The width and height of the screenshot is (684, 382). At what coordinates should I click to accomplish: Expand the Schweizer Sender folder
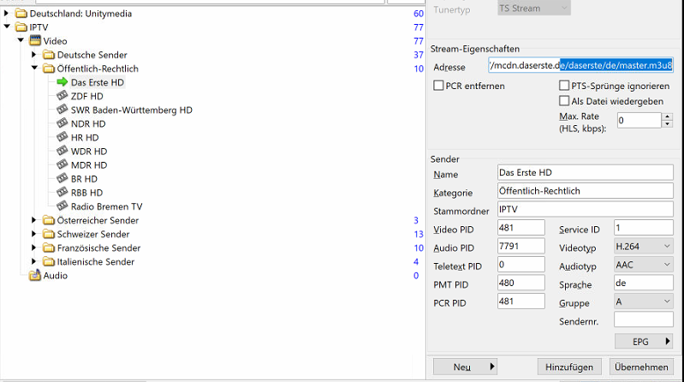pyautogui.click(x=34, y=234)
